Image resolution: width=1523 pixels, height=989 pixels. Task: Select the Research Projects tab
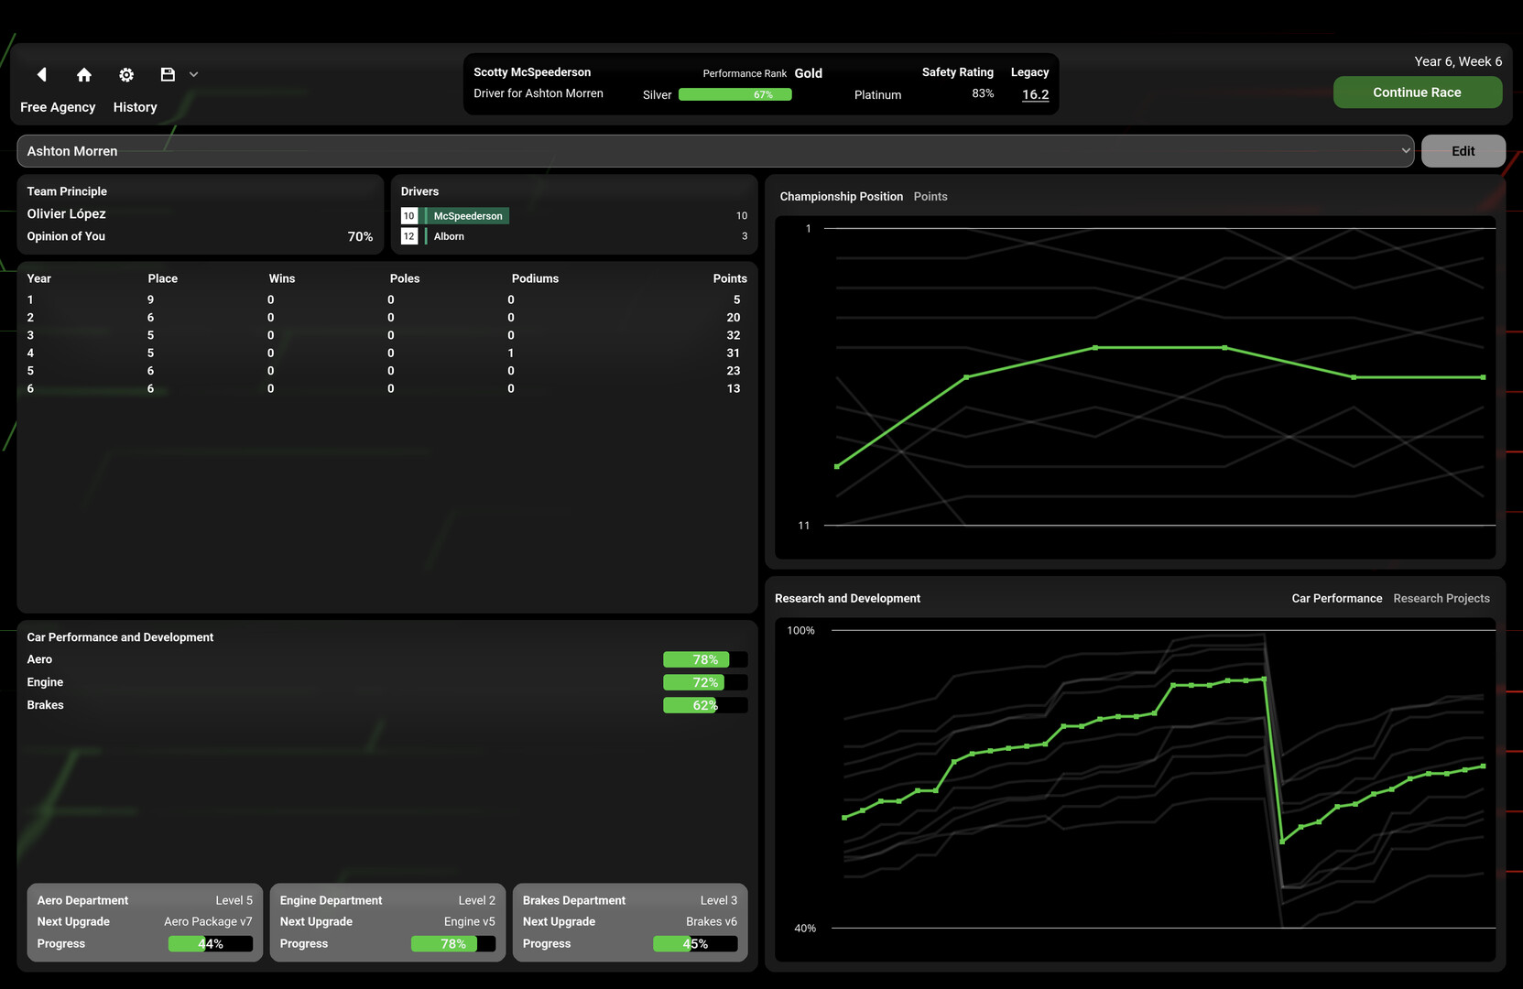[1441, 598]
